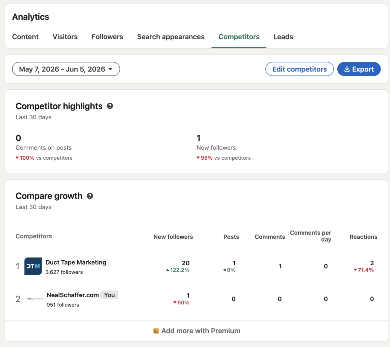Open the Duct Tape Marketing page name

pos(76,262)
